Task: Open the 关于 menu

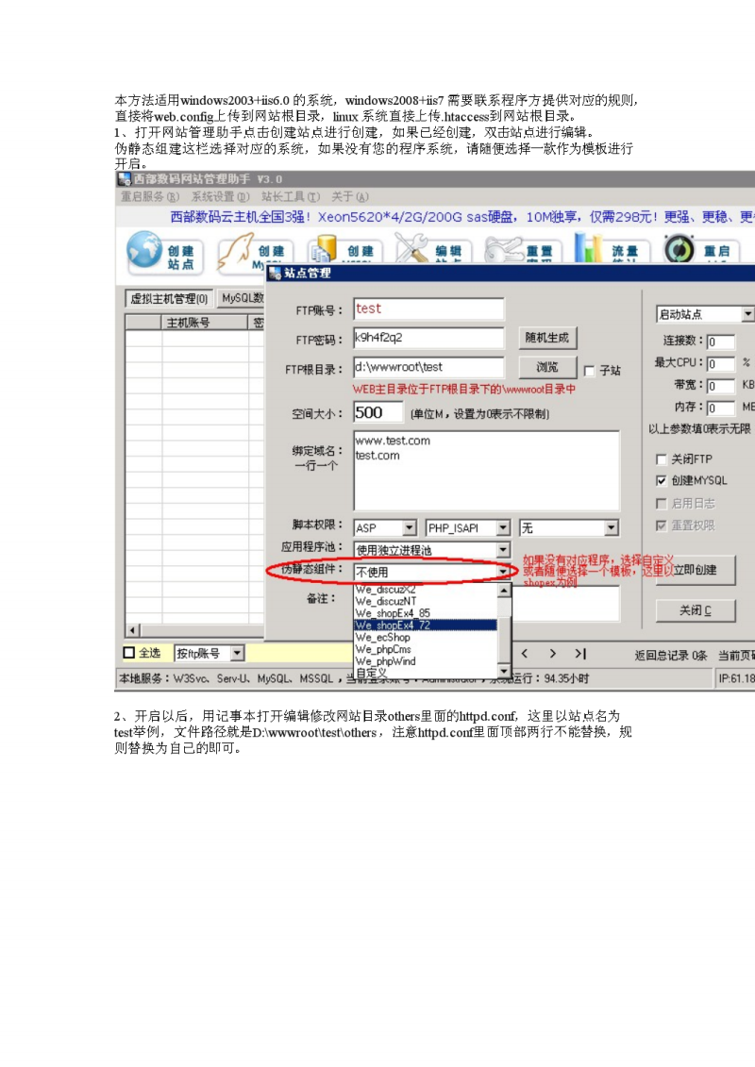Action: click(x=350, y=196)
